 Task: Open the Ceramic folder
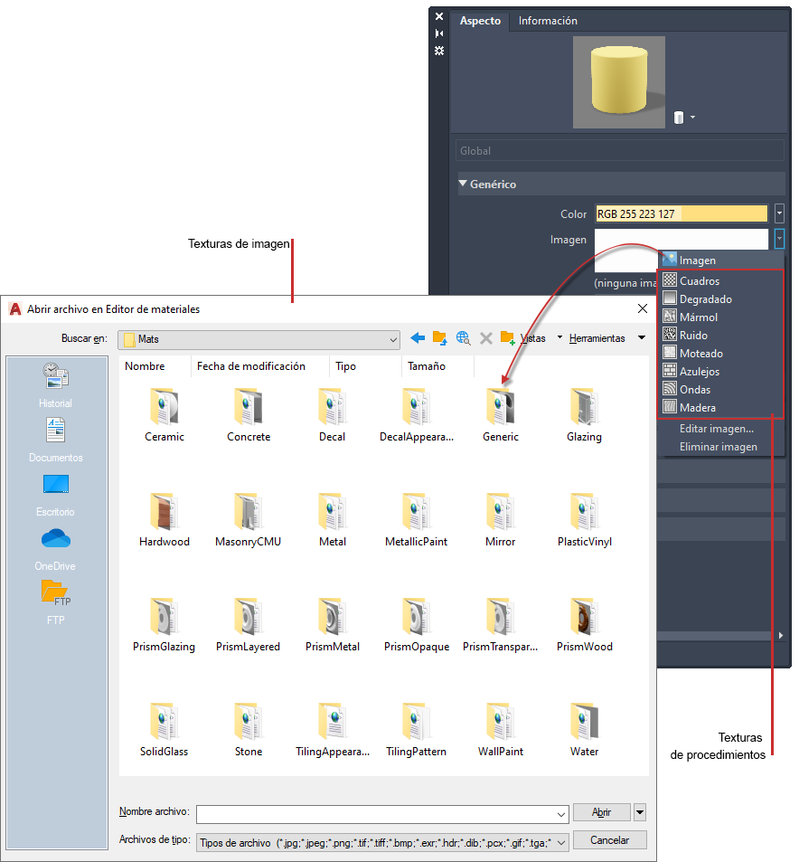coord(164,415)
